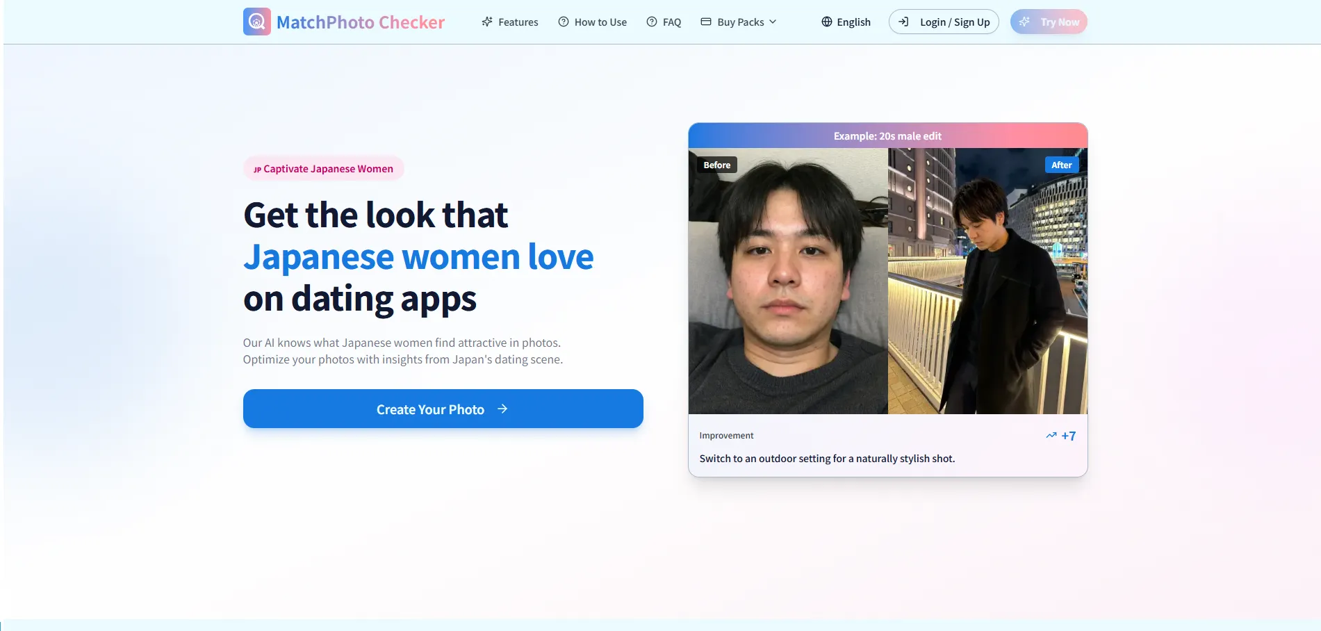The width and height of the screenshot is (1321, 631).
Task: Expand the Buy Packs dropdown chevron
Action: coord(773,22)
